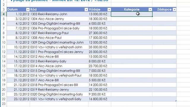Click cell 0311 Pro-Propagační akces-Jenny
Viewport: 190px width, 107px height.
point(59,52)
